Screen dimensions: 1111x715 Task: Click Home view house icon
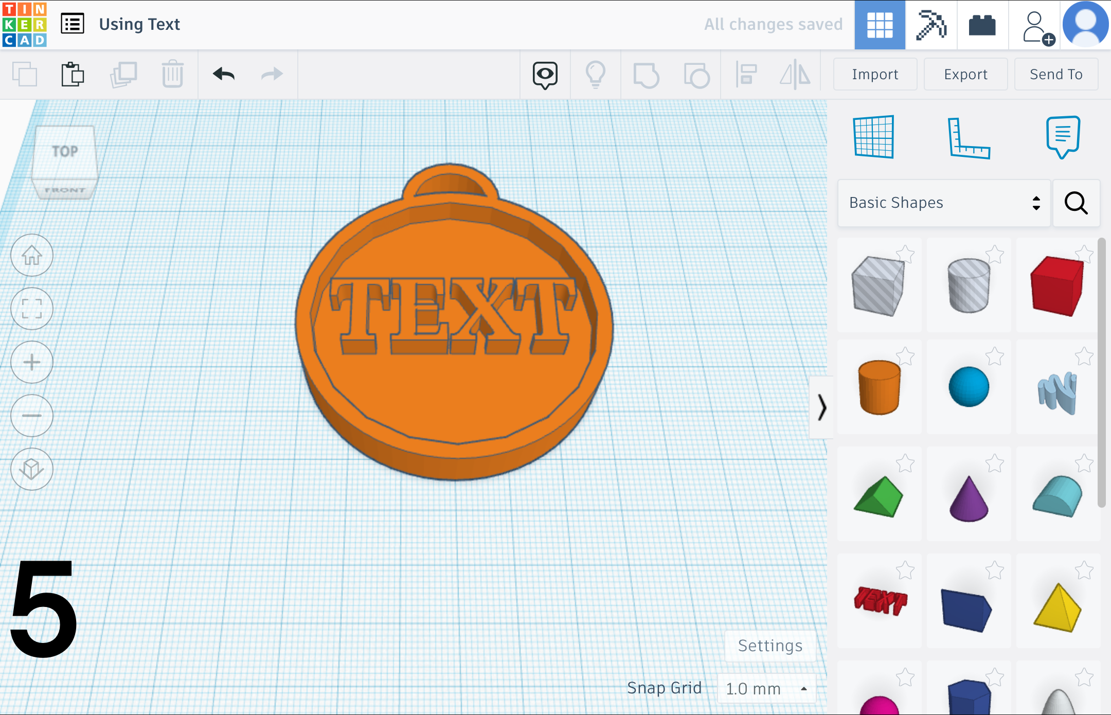point(32,256)
